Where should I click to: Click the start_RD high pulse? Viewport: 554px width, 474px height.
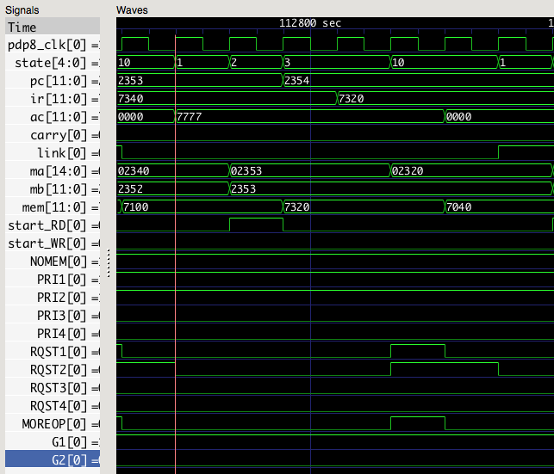[256, 225]
